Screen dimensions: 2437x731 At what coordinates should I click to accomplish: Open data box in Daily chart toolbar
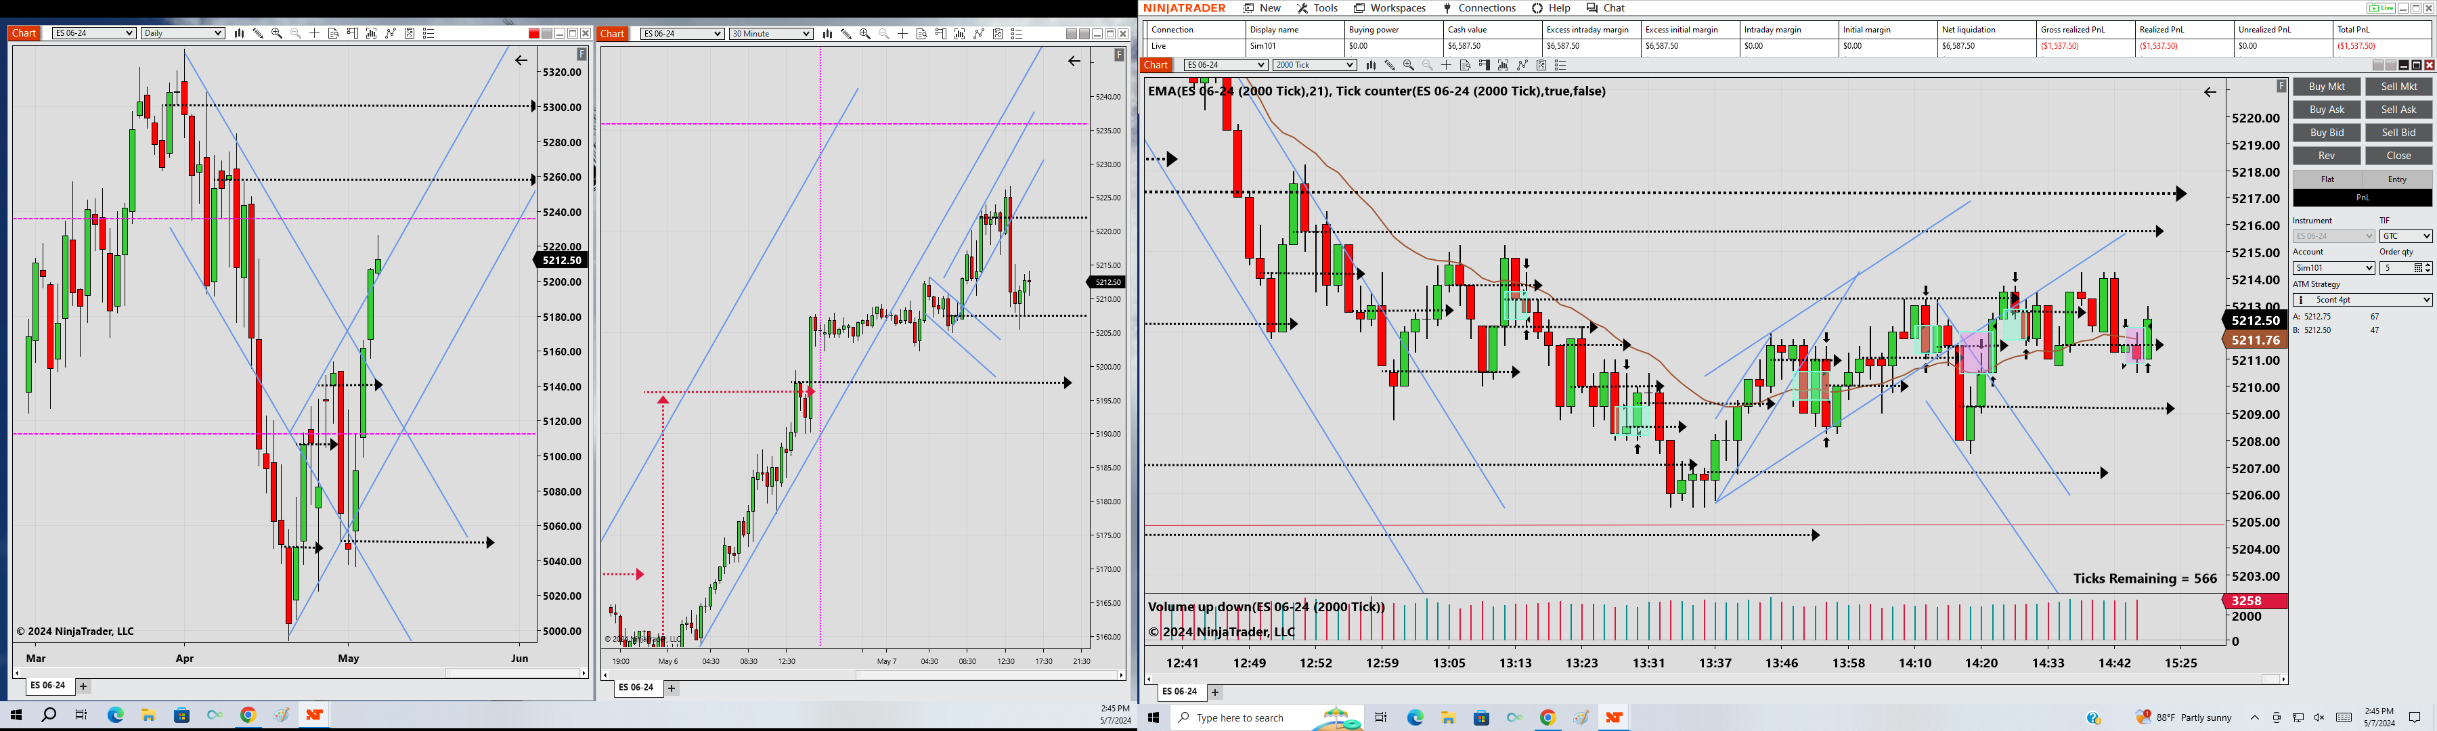pos(333,33)
